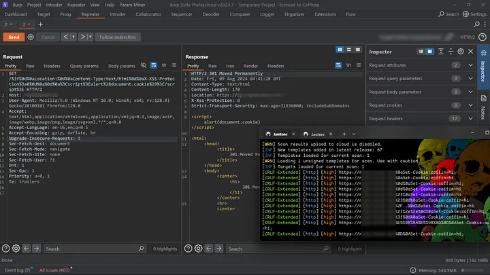Screen dimensions: 490x275
Task: Switch response view to Hex
Action: click(230, 66)
